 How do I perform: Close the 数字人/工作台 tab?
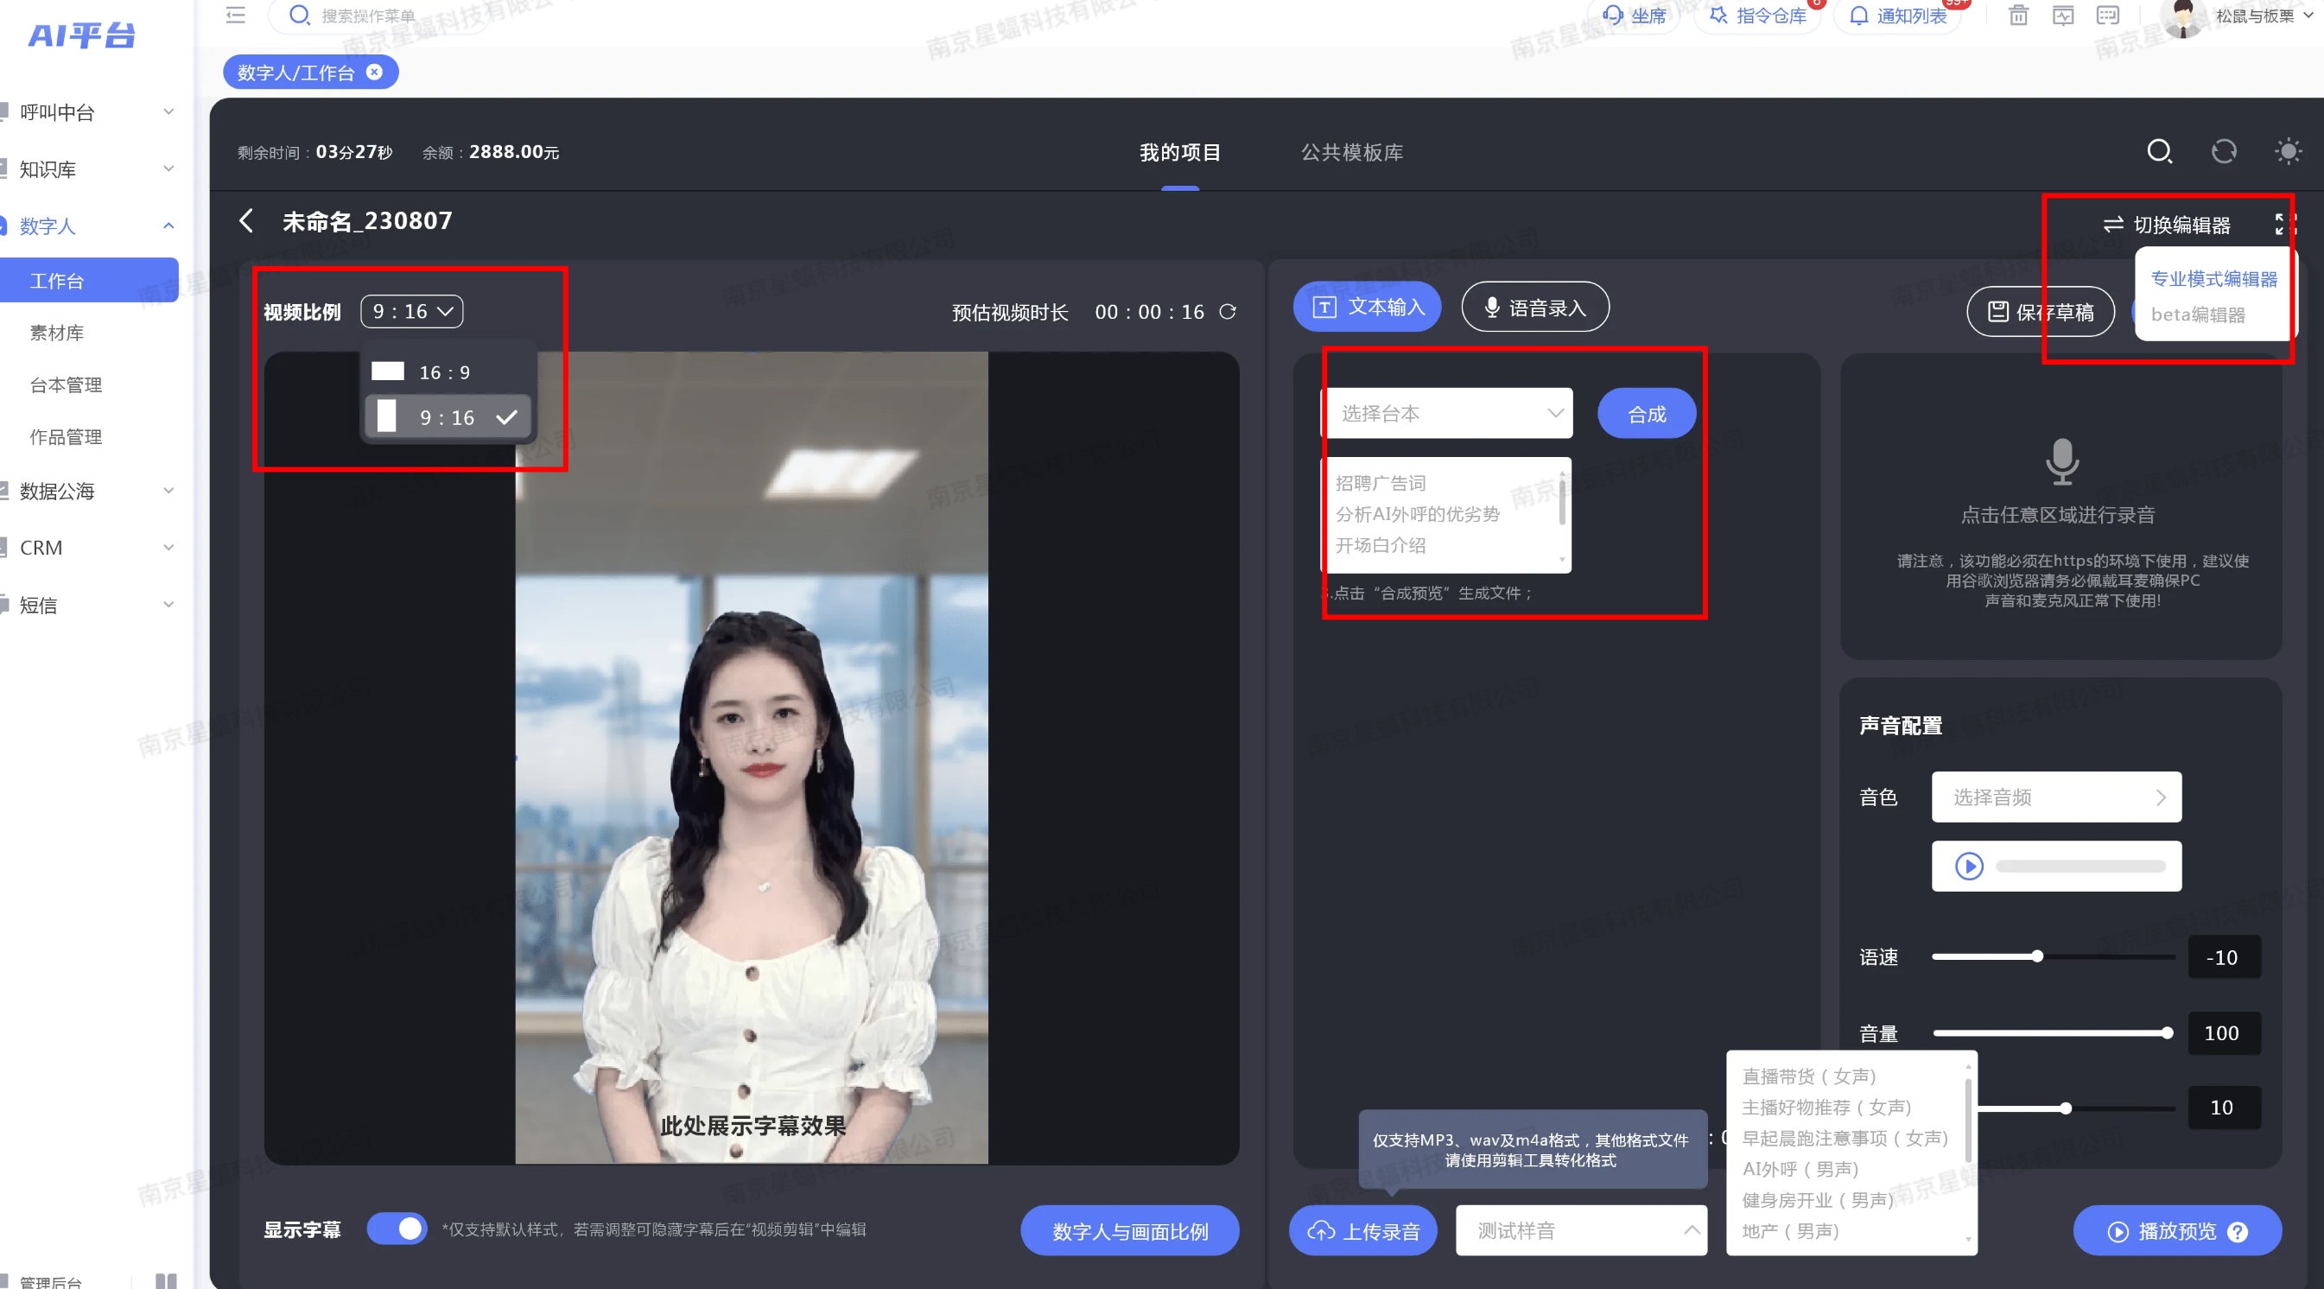pos(373,73)
